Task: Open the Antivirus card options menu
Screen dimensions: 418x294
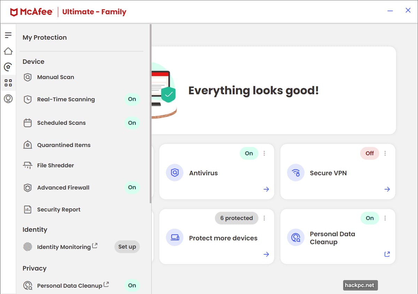Action: (x=264, y=153)
